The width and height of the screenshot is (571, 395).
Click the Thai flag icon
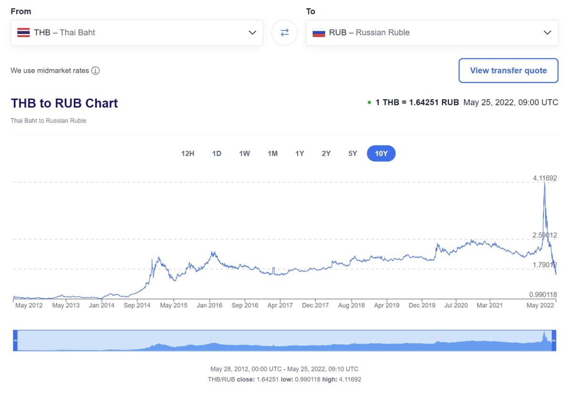(23, 32)
